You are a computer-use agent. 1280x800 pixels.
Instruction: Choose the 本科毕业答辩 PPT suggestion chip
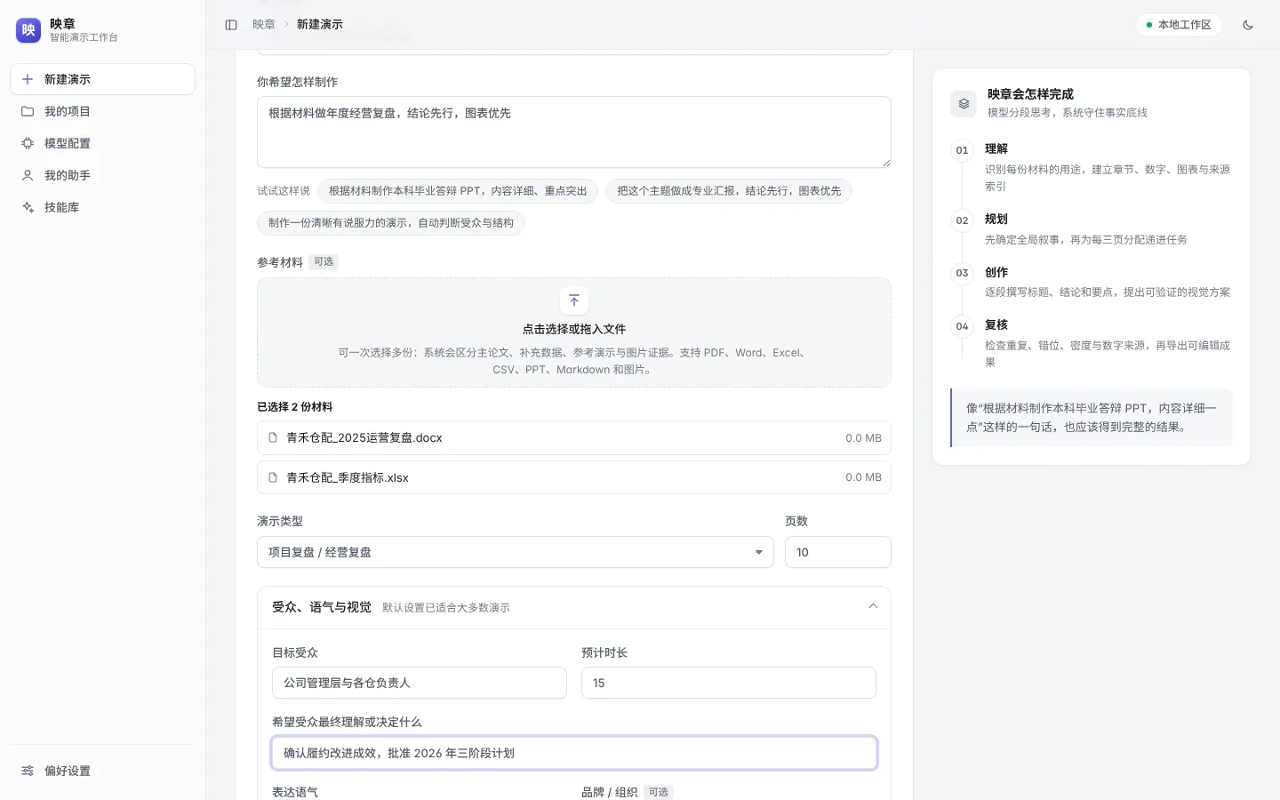click(x=458, y=191)
